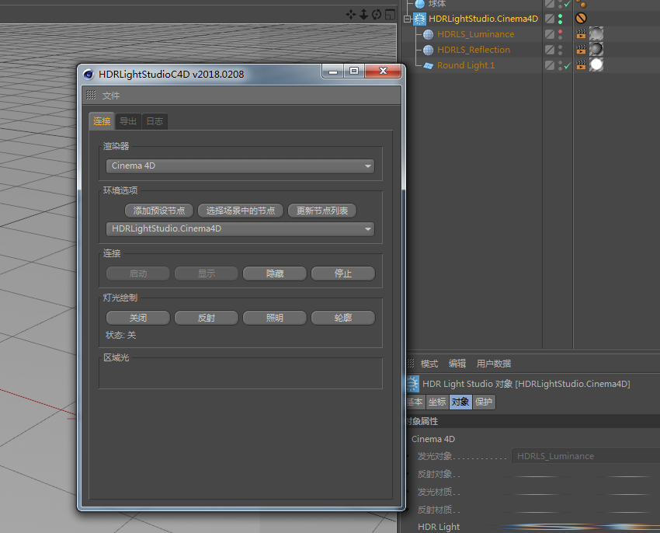This screenshot has width=660, height=533.
Task: Click the 显示 button
Action: (207, 273)
